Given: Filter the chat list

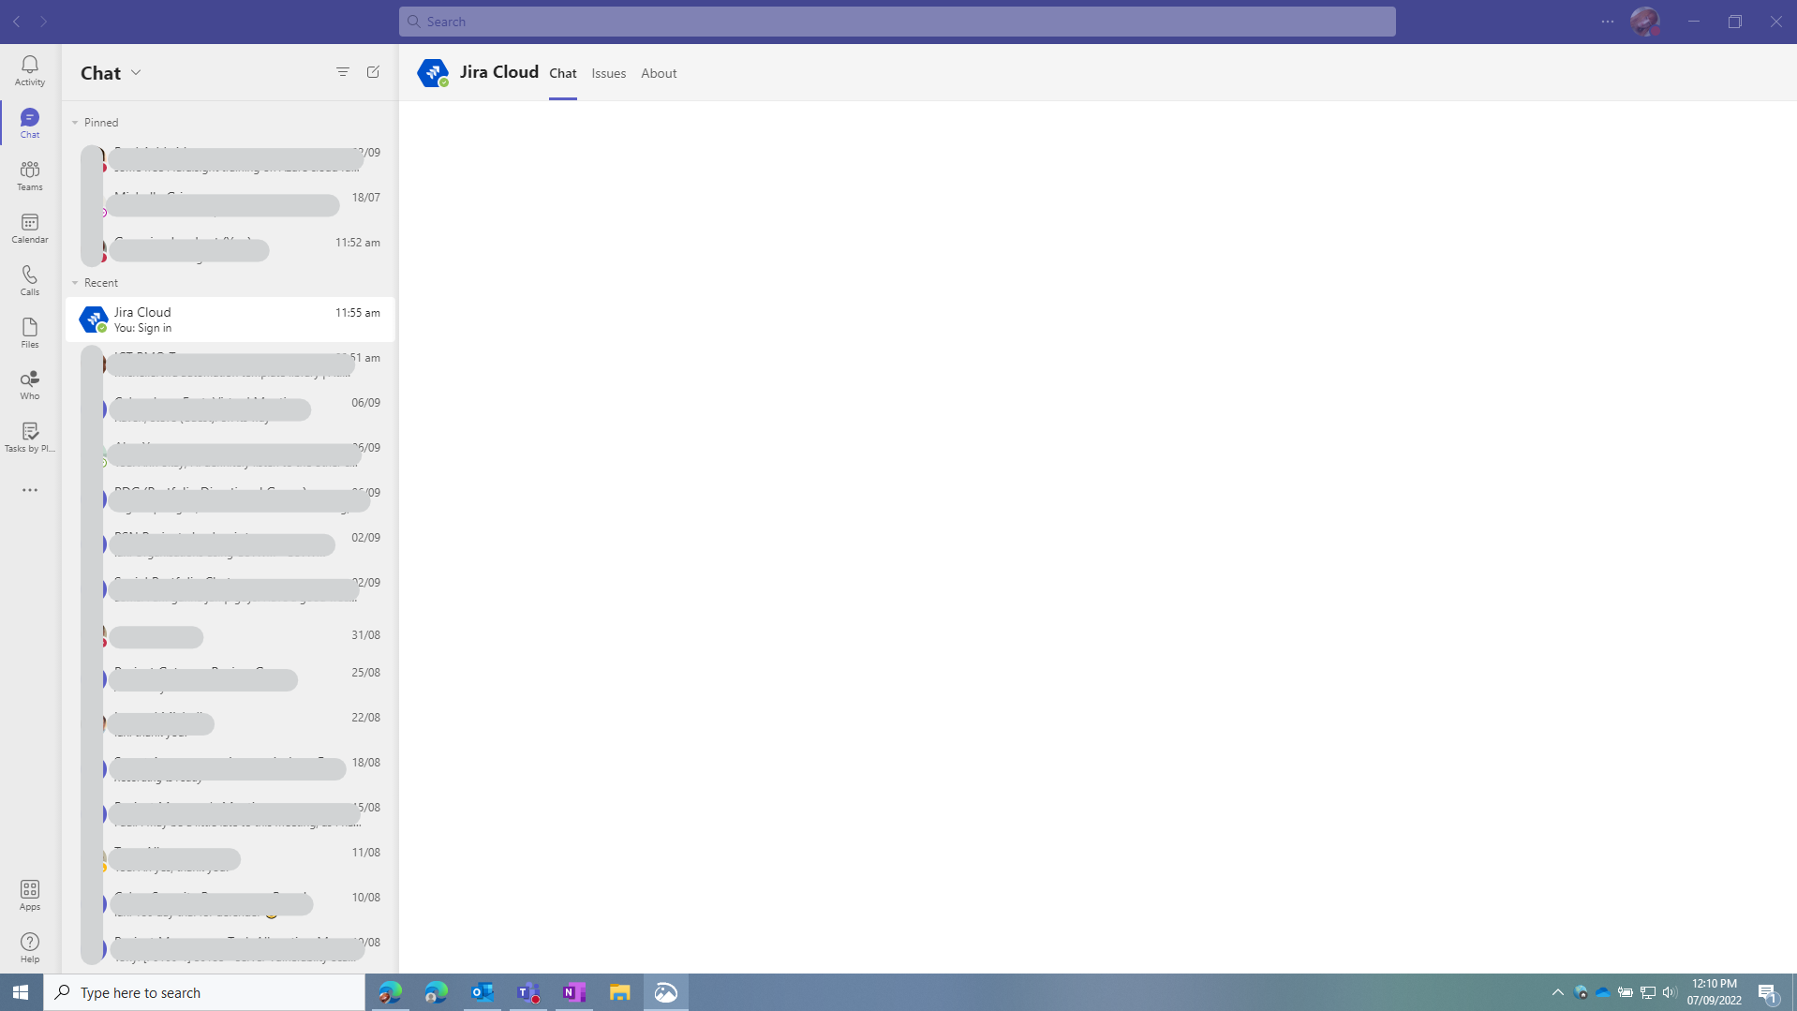Looking at the screenshot, I should 343,72.
